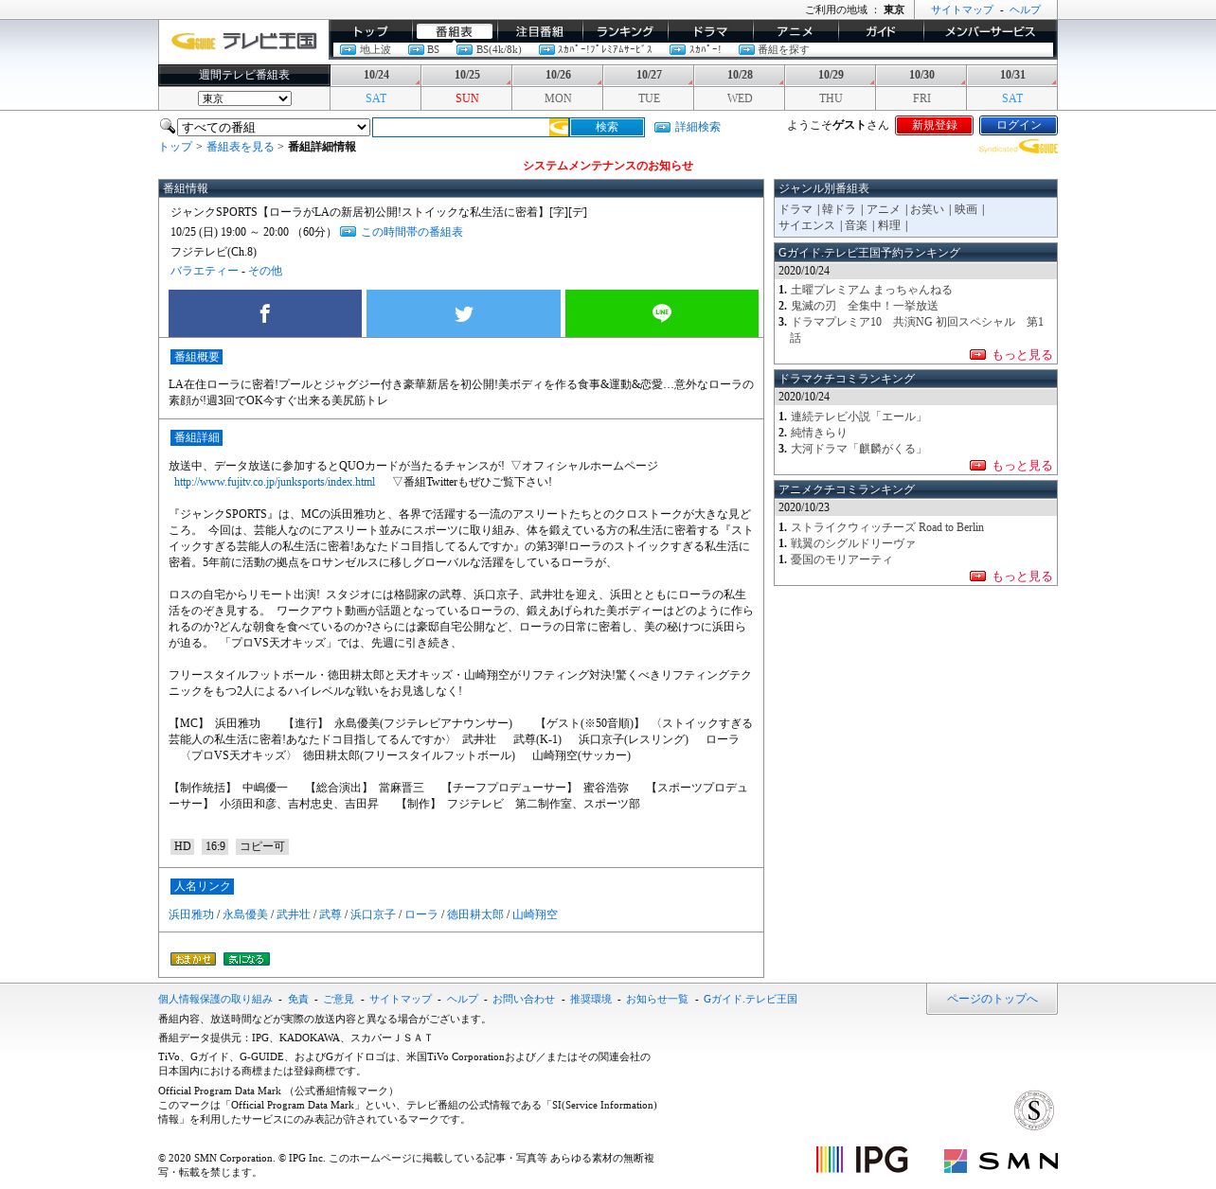The width and height of the screenshot is (1216, 1189).
Task: Select the 10/31 SAT date tab
Action: click(1012, 87)
